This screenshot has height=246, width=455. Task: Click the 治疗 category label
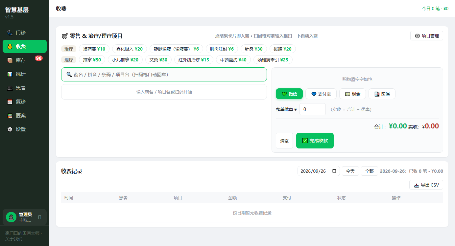pos(69,49)
